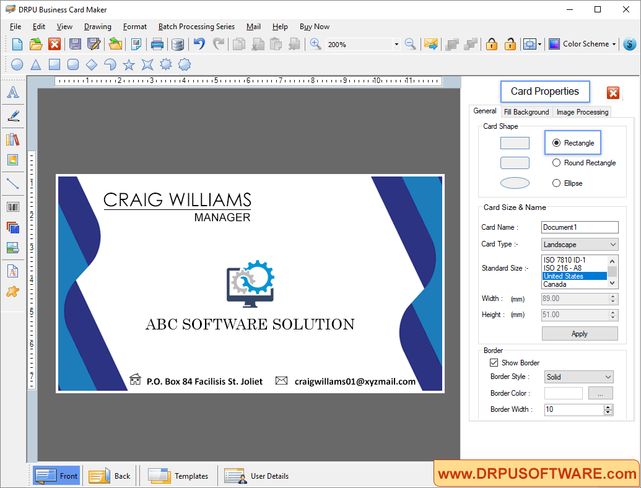Click the zoom out magnifier icon
Viewport: 641px width, 488px height.
(x=410, y=44)
